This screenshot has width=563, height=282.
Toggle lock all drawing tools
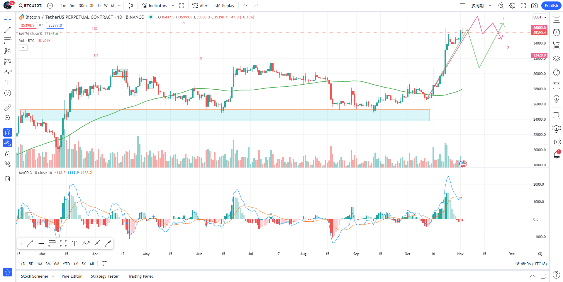(x=8, y=153)
